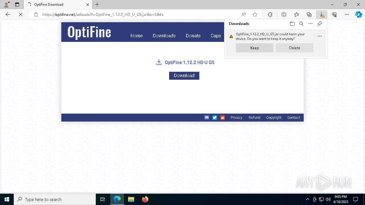Open the Discord icon in footer
Viewport: 365px width, 205px height.
207,118
